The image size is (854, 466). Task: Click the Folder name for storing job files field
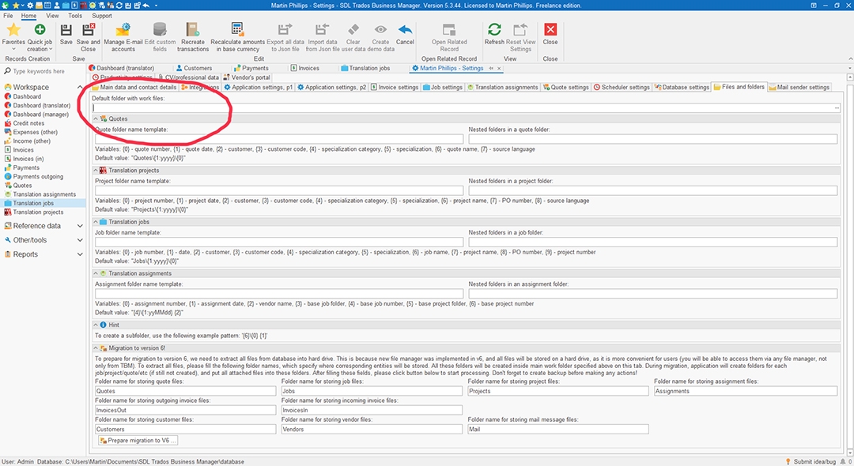(x=372, y=391)
